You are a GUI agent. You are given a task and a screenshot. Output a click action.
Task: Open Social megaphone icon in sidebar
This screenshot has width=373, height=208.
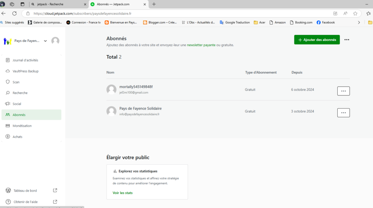[8, 104]
